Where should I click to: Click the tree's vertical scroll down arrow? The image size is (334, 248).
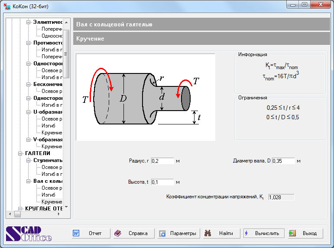[67, 207]
